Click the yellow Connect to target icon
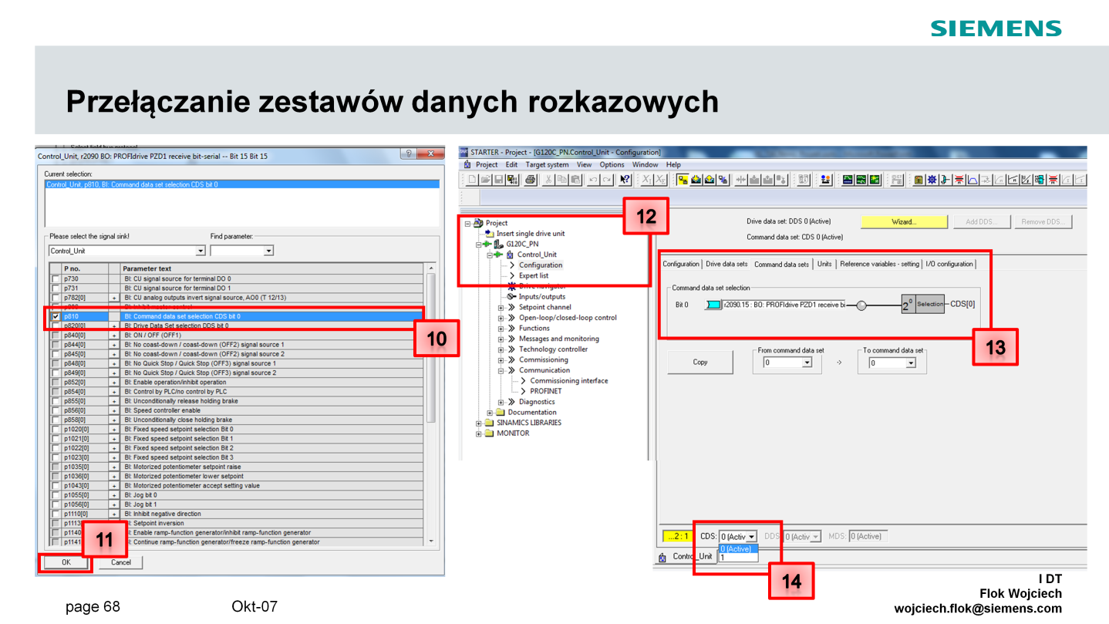Screen dimensions: 1109x624 [683, 180]
